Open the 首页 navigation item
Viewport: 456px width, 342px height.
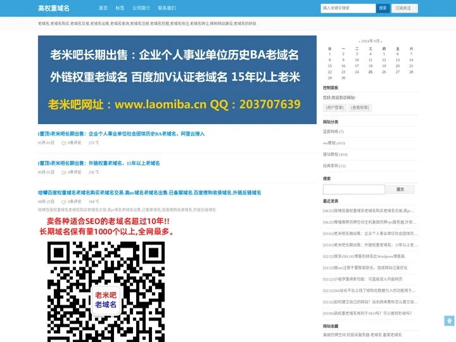(x=103, y=8)
